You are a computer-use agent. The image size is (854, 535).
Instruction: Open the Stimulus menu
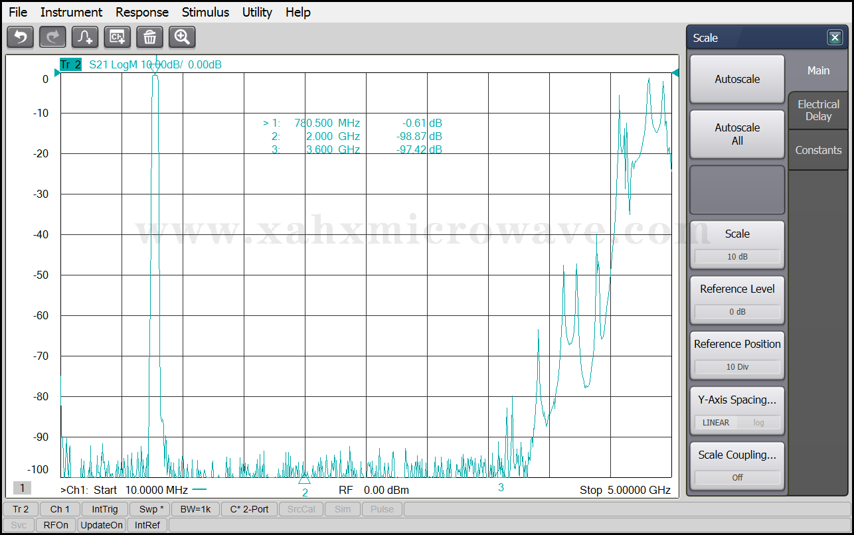click(205, 12)
